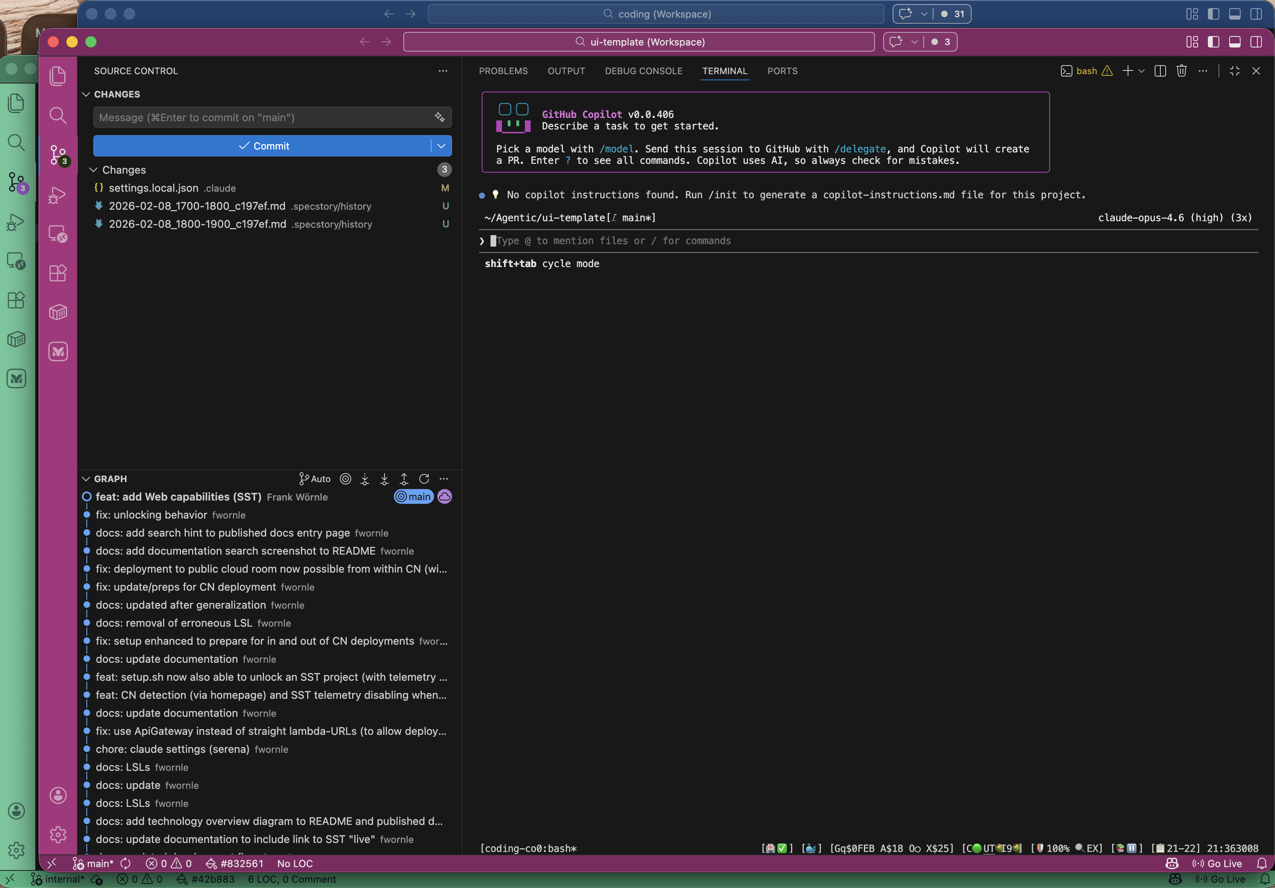The height and width of the screenshot is (888, 1275).
Task: Kill terminal with trash icon
Action: pyautogui.click(x=1182, y=70)
